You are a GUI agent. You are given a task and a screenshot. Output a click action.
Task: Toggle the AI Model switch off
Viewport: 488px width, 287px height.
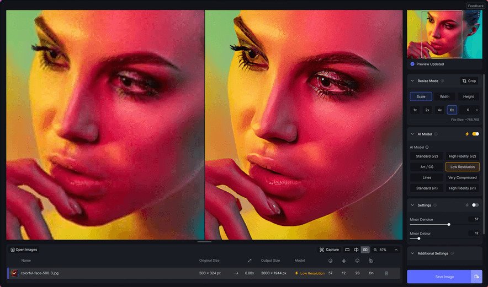click(475, 134)
